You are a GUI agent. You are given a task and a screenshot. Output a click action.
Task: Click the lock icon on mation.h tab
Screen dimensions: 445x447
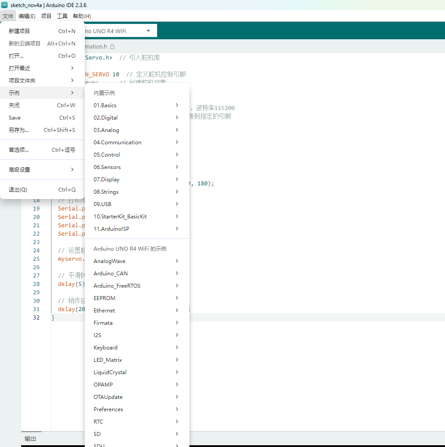(113, 46)
